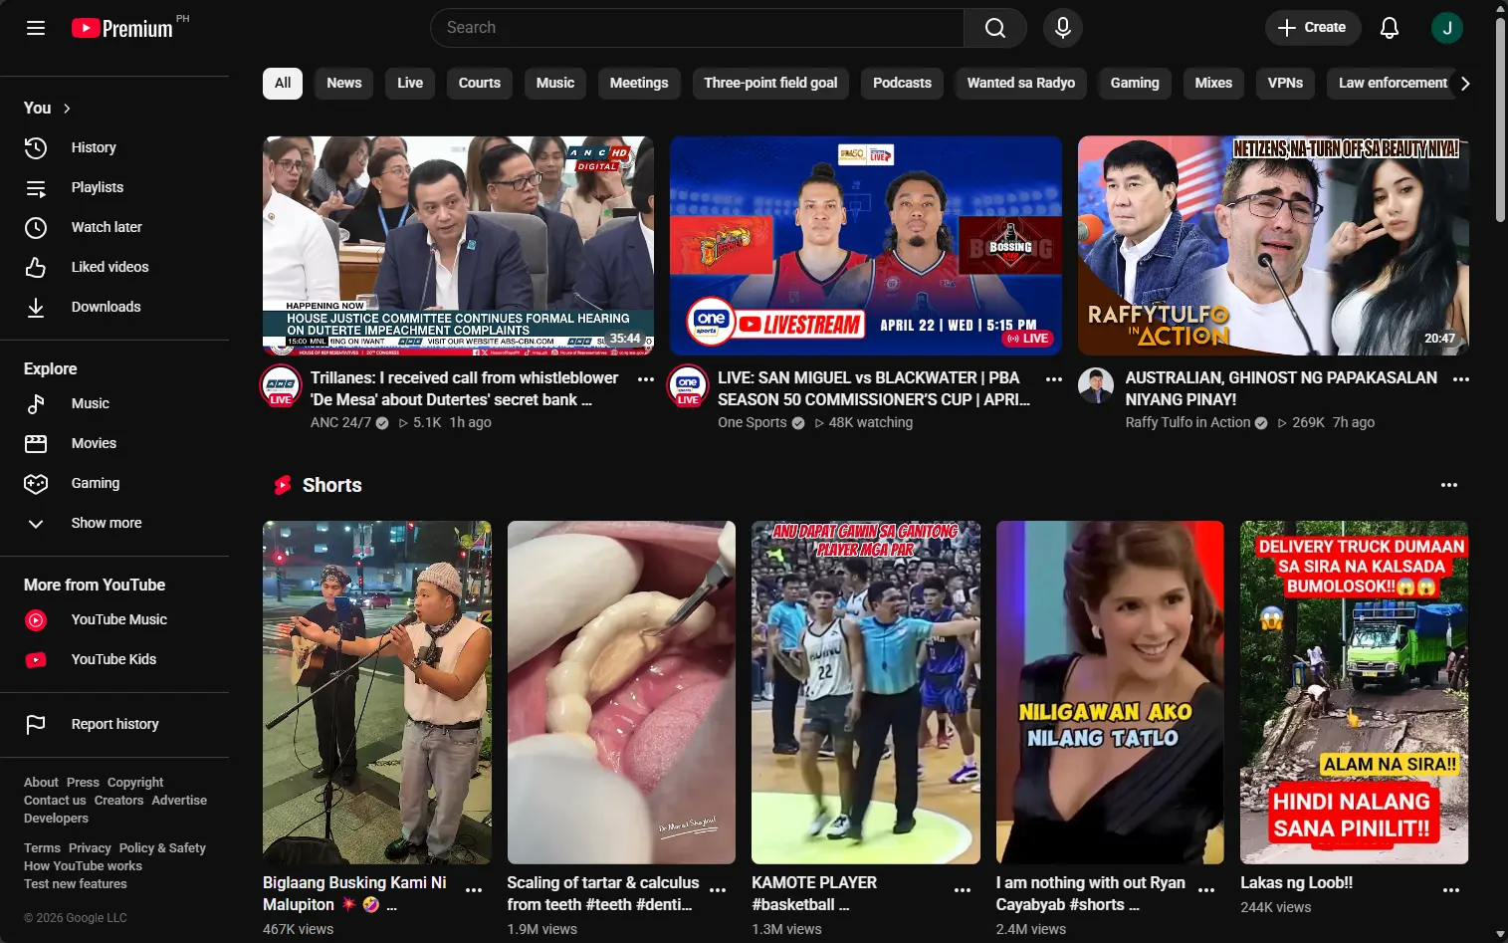
Task: Click the YouTube Premium logo
Action: click(x=122, y=28)
